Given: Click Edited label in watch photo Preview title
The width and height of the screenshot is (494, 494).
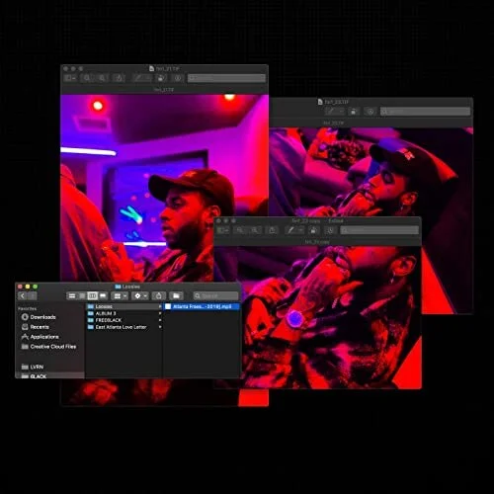Looking at the screenshot, I should click(336, 221).
